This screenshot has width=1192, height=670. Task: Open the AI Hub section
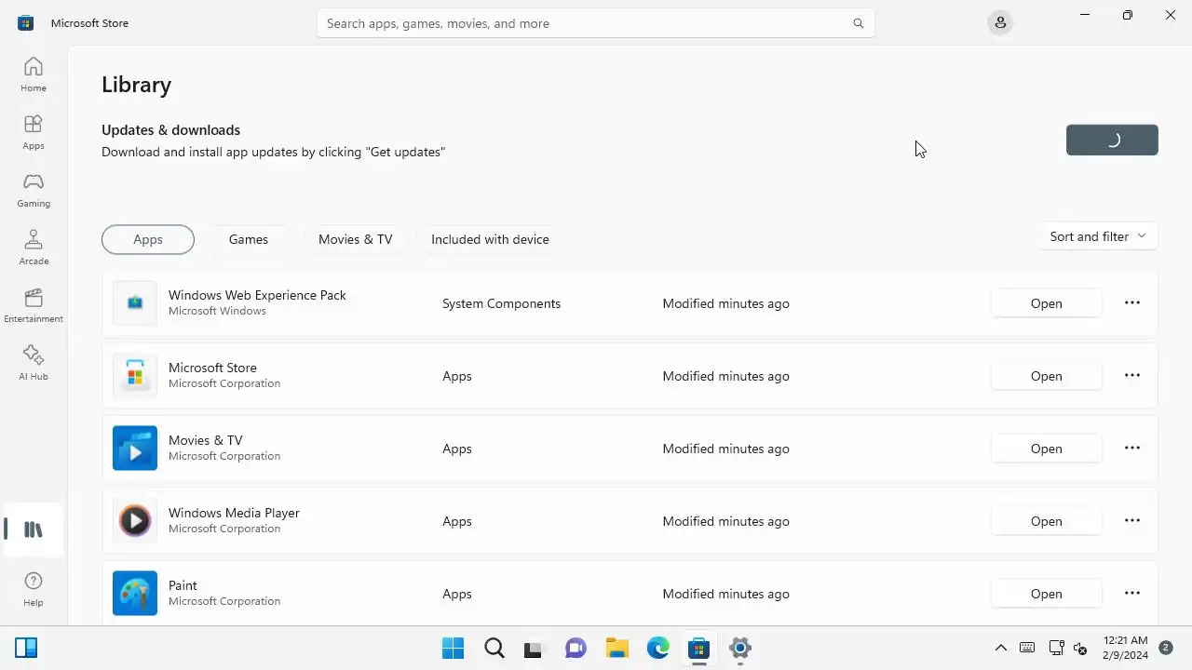34,363
